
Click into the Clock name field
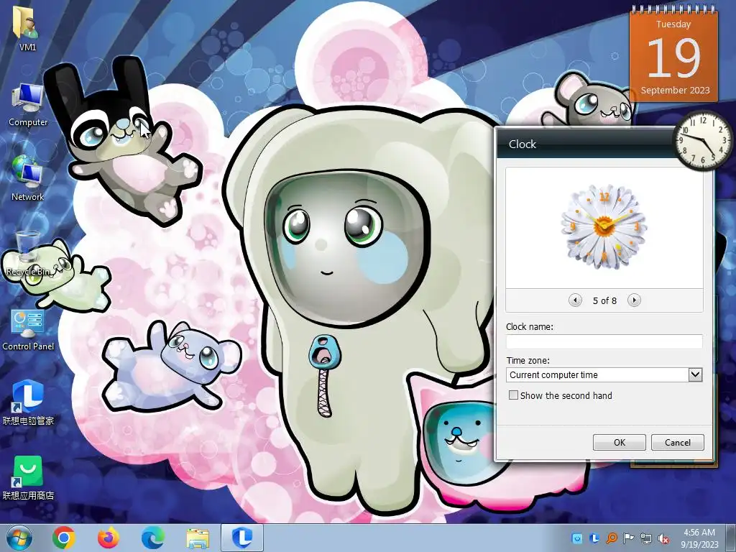click(604, 341)
